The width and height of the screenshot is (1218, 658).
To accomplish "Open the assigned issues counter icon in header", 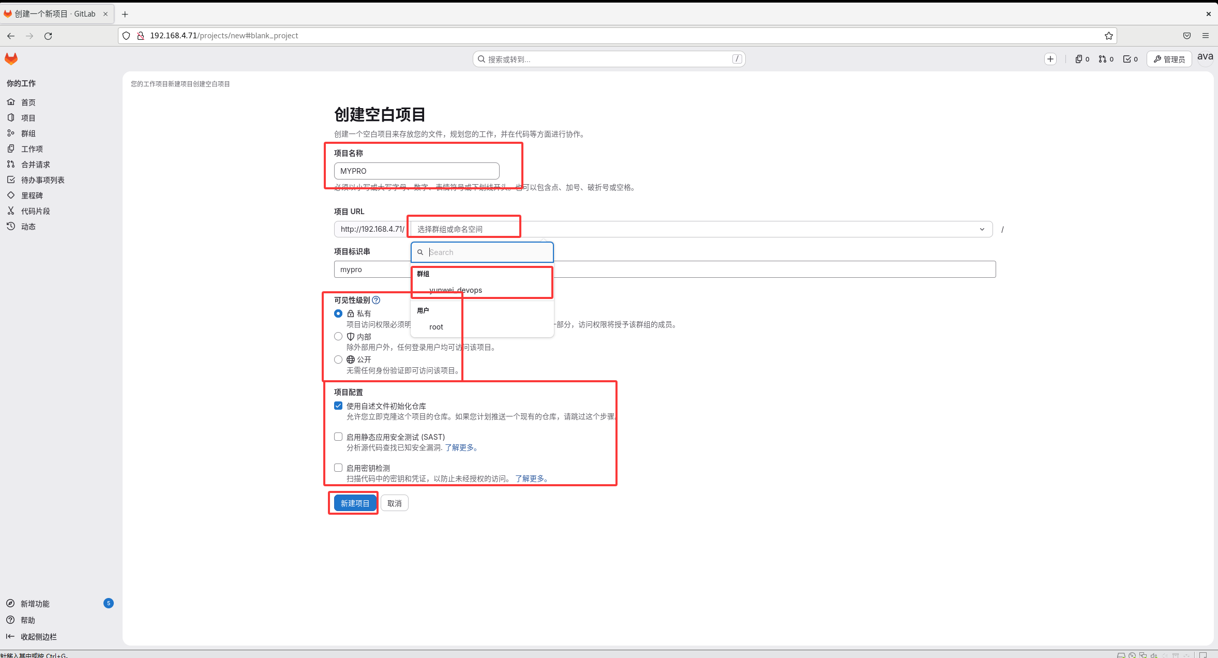I will click(1082, 59).
